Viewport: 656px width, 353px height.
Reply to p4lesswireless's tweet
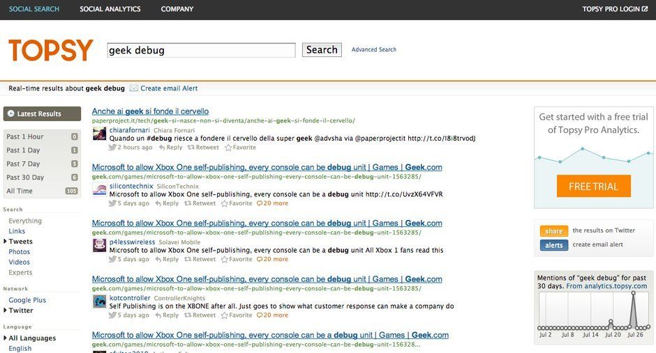pos(167,259)
